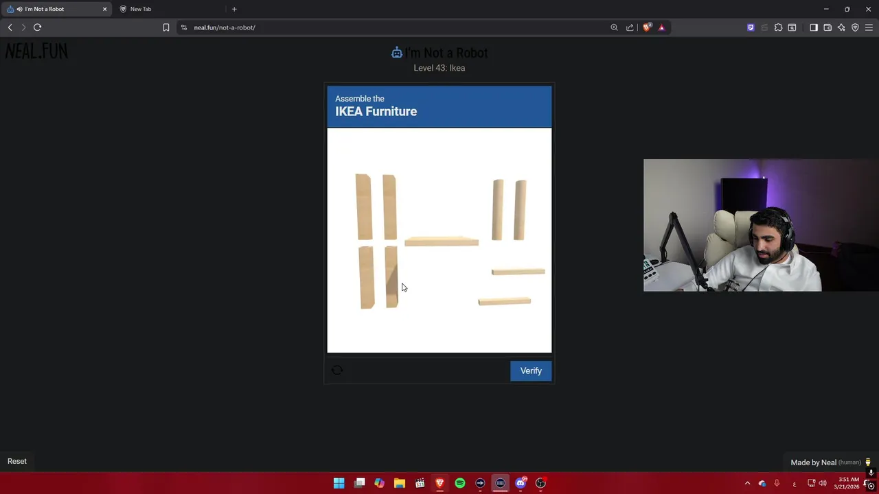Open Discord from taskbar
Viewport: 879px width, 494px height.
click(x=521, y=483)
